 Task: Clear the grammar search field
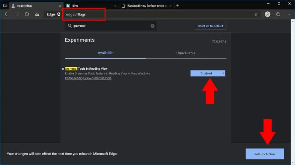(152, 26)
